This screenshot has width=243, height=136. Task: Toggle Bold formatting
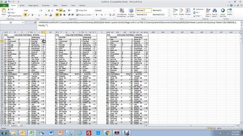pyautogui.click(x=25, y=15)
